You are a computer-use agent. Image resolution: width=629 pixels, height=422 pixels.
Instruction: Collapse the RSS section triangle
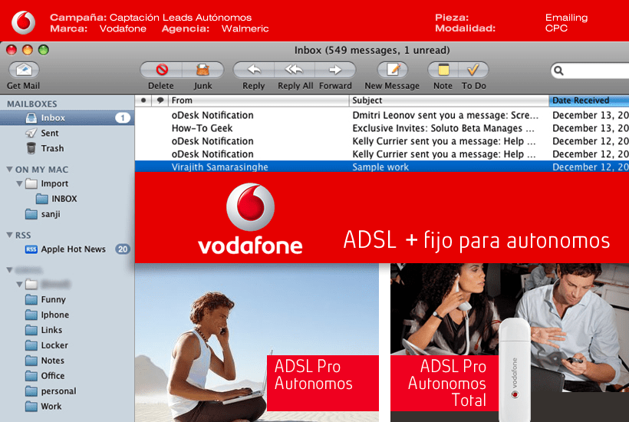pyautogui.click(x=9, y=236)
